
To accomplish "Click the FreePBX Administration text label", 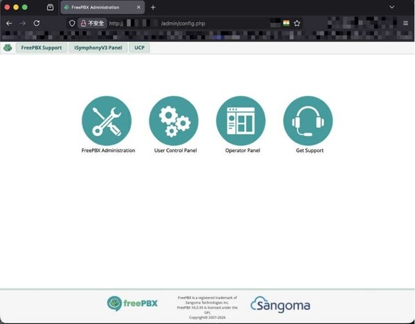I will click(x=109, y=151).
